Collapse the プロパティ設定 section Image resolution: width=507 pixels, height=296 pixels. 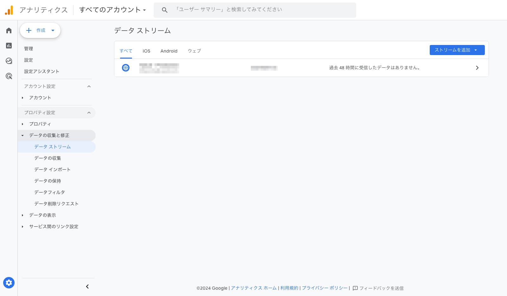pyautogui.click(x=89, y=113)
